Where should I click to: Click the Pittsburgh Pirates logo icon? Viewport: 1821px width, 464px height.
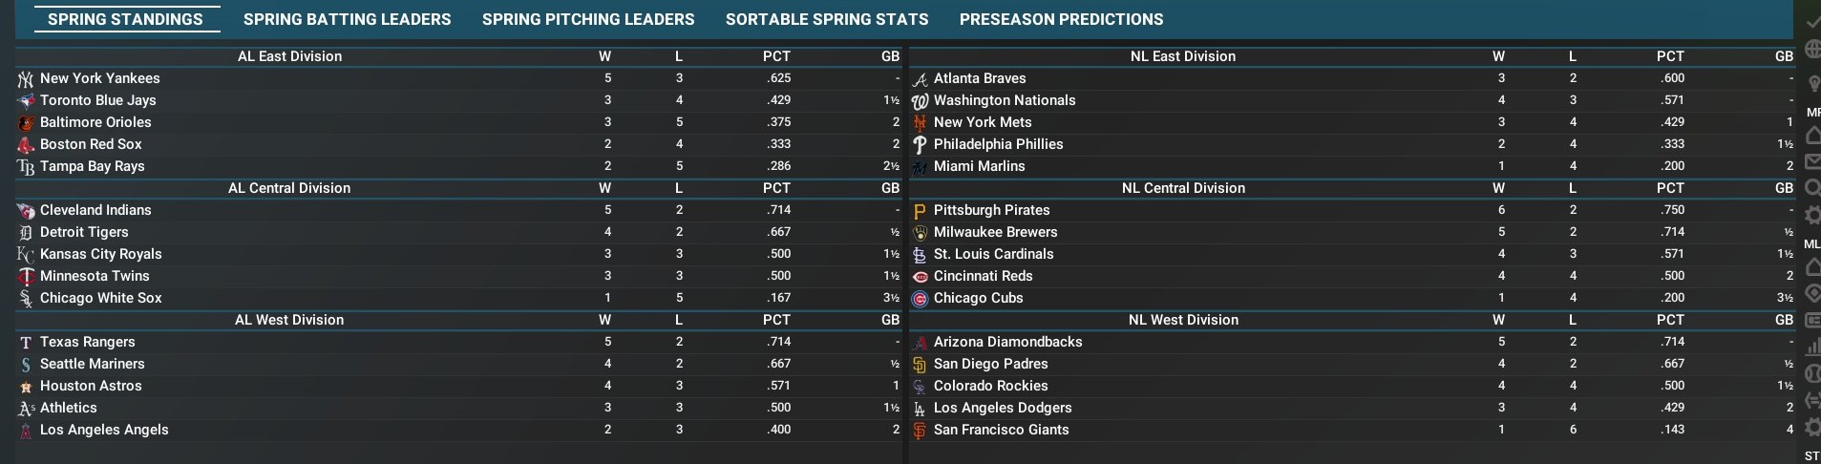click(x=920, y=211)
